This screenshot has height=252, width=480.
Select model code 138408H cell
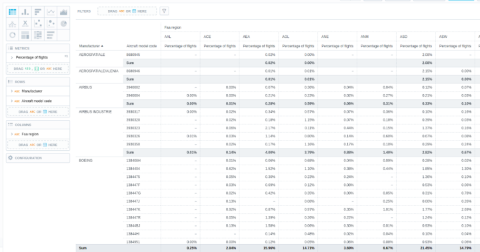133,161
